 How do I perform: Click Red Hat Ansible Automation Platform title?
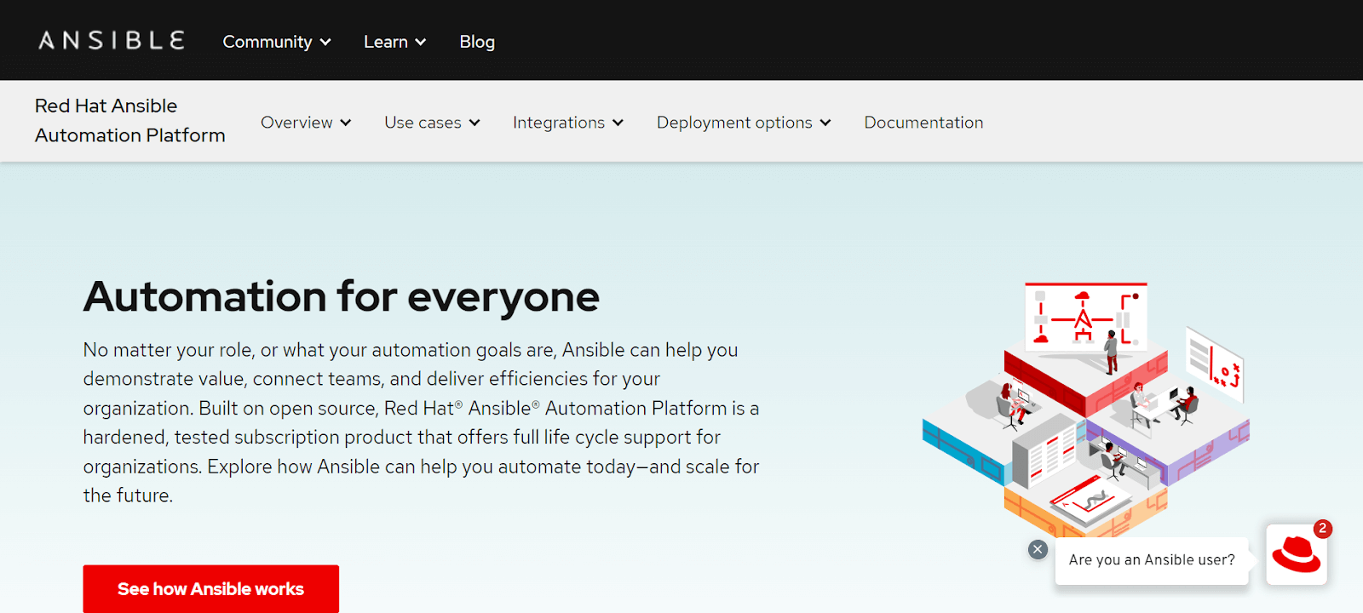click(129, 120)
